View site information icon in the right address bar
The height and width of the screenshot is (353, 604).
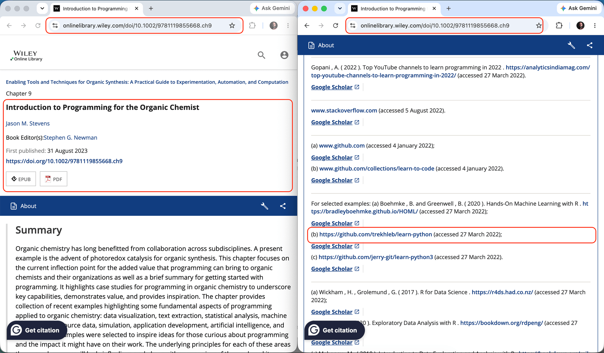[x=353, y=25]
